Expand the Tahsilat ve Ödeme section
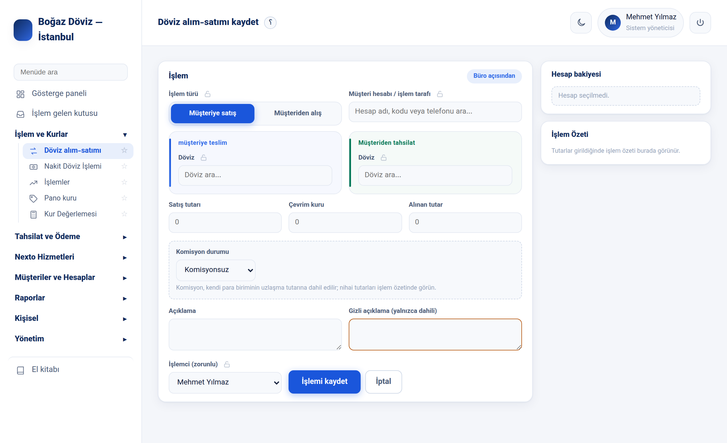Viewport: 727px width, 443px height. [71, 237]
